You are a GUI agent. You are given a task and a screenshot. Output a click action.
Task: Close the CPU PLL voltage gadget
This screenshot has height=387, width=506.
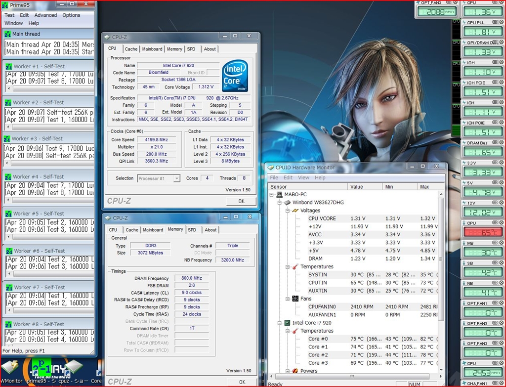coord(502,22)
